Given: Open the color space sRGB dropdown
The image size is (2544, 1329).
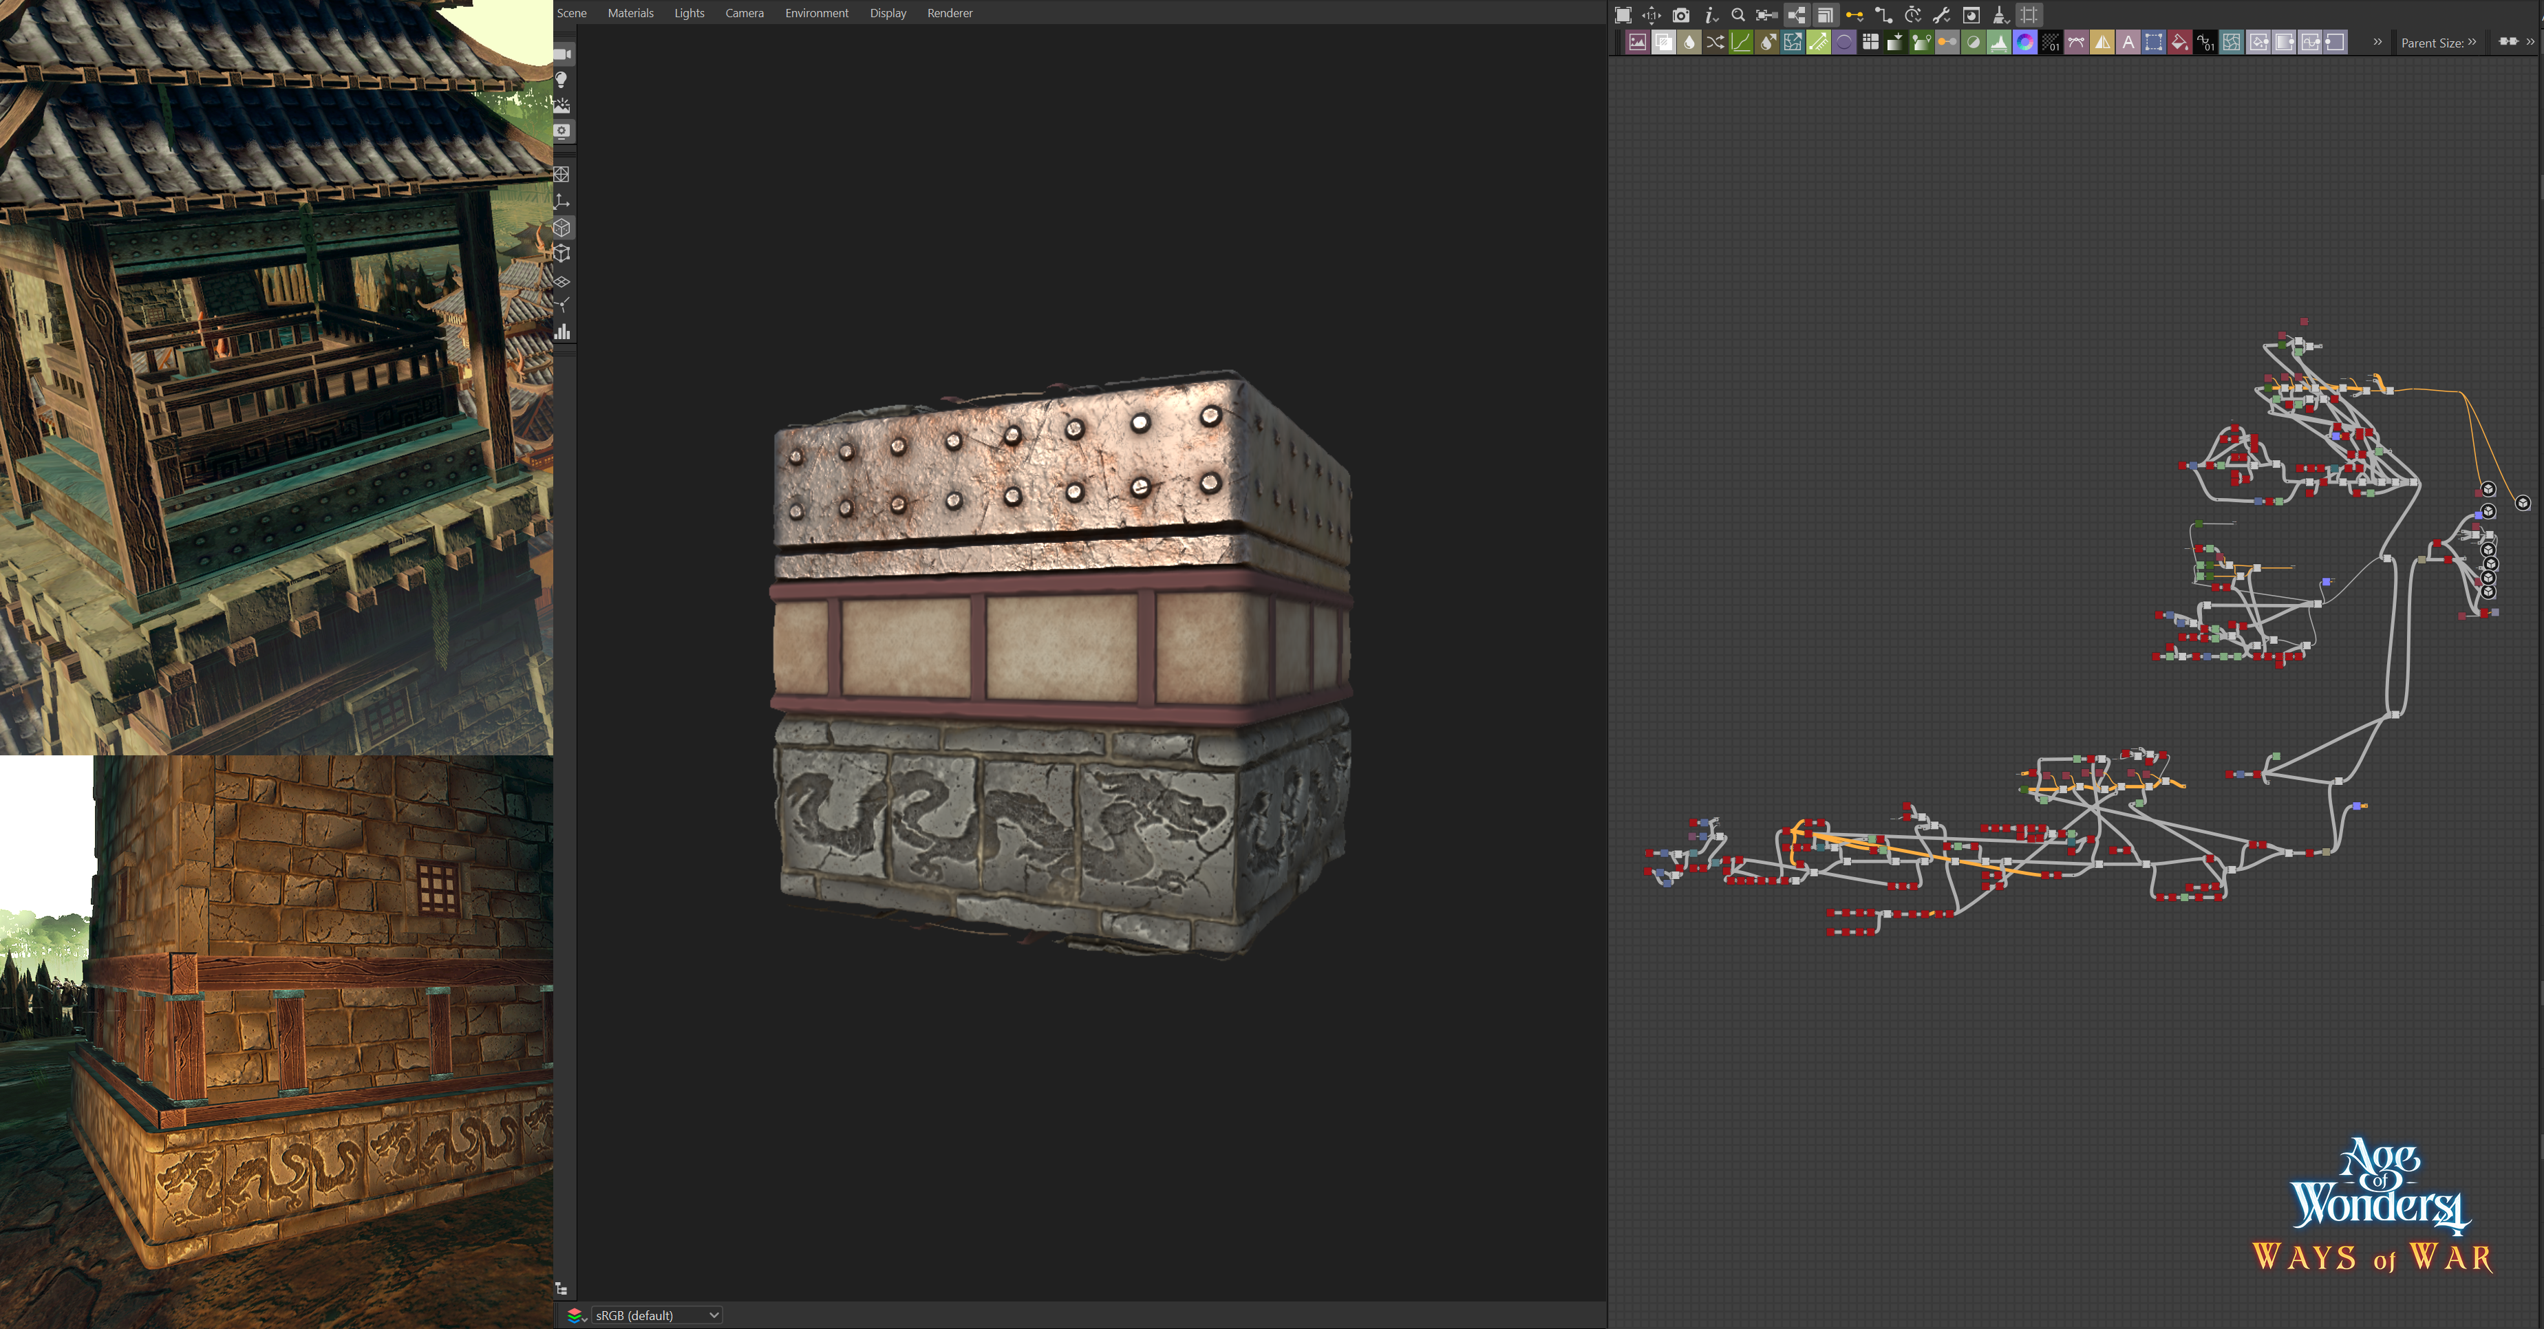Looking at the screenshot, I should 656,1315.
